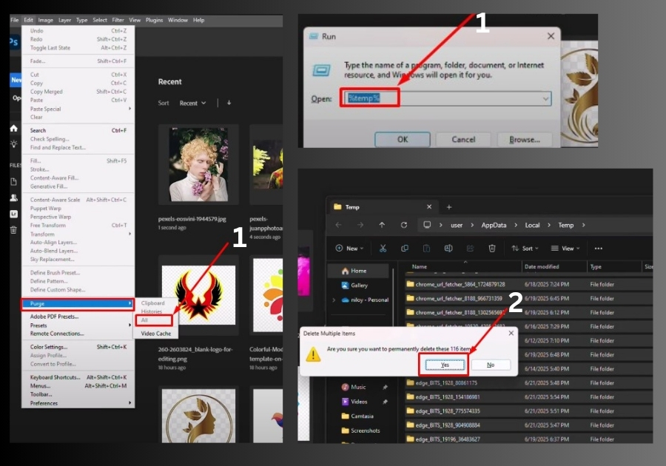Click the Back arrow in File Explorer

(x=338, y=225)
